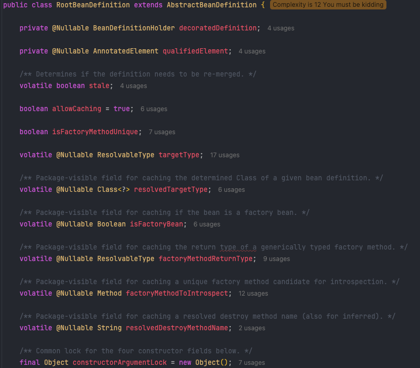
Task: Click @Nullable annotation on decoratedDefinition line
Action: 70,28
